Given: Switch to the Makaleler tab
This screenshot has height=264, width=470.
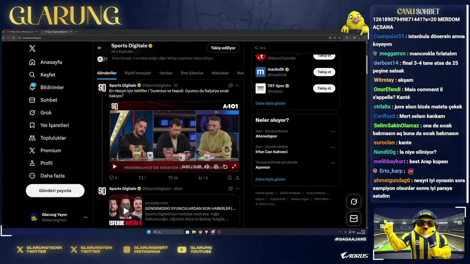Looking at the screenshot, I should point(220,73).
